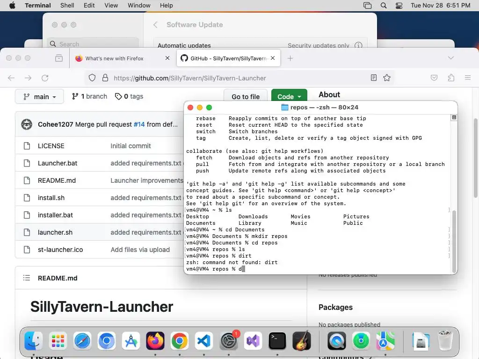This screenshot has height=359, width=479.
Task: Open Finder from the dock
Action: 33,340
